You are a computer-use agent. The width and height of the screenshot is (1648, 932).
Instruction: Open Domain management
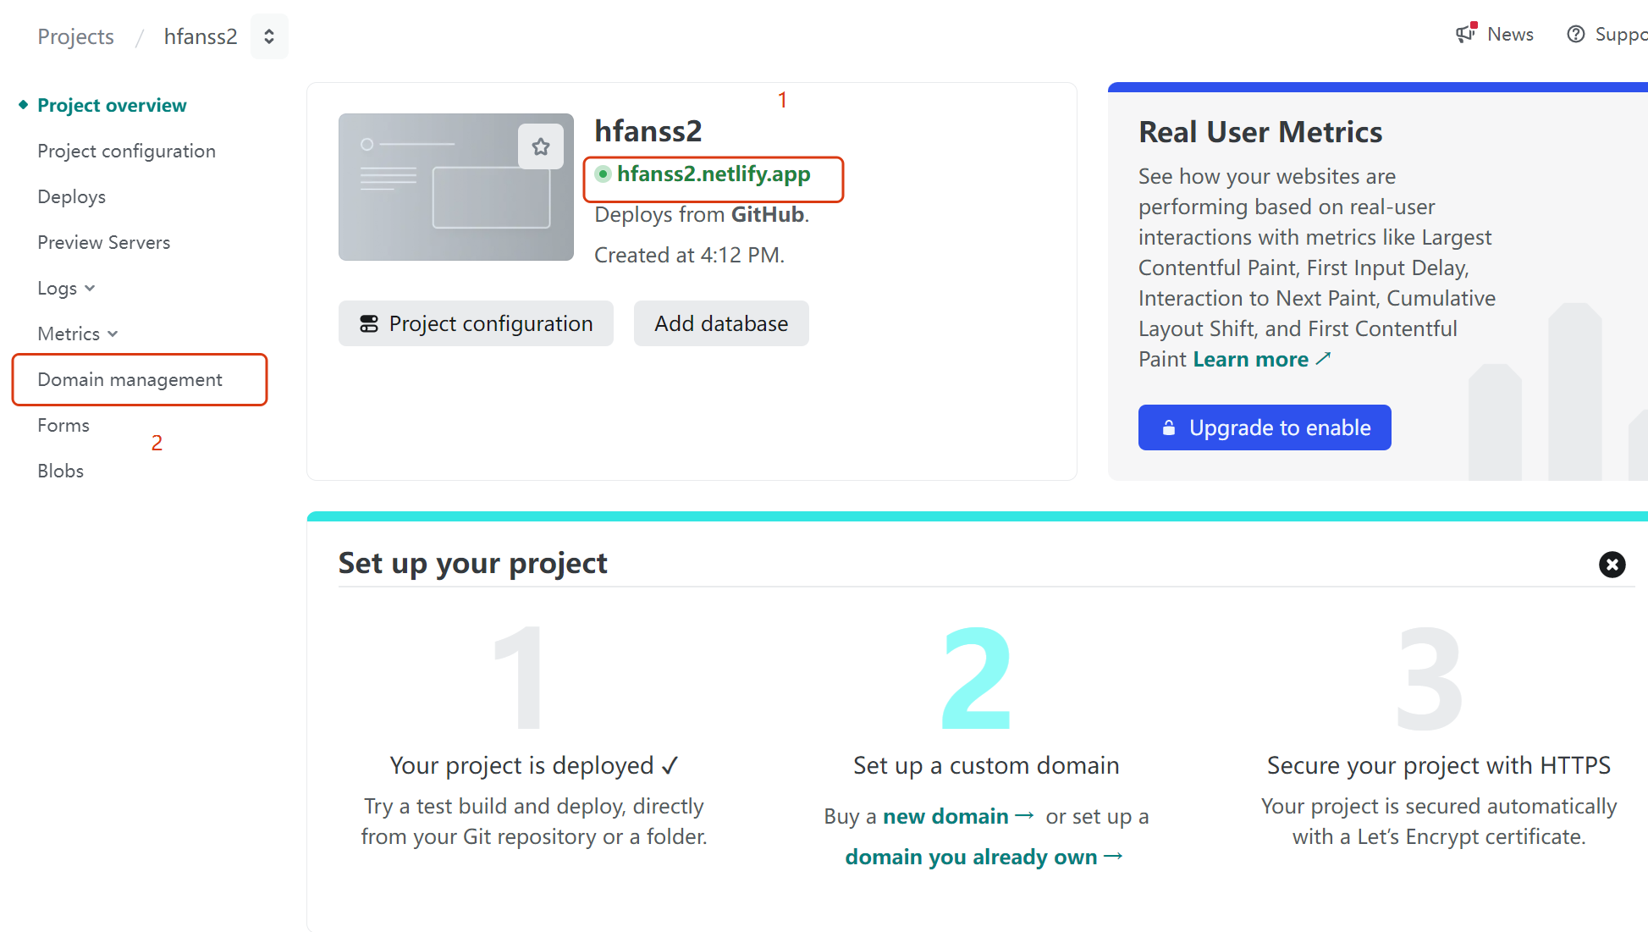[x=130, y=379]
